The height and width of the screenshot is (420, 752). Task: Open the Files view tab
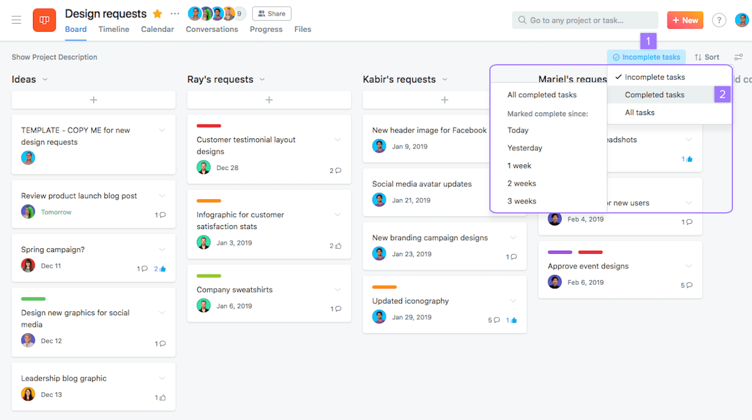[x=302, y=29]
